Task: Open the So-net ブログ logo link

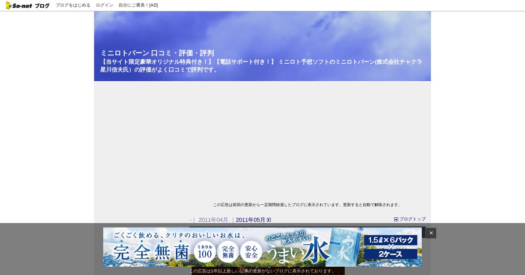Action: click(28, 5)
